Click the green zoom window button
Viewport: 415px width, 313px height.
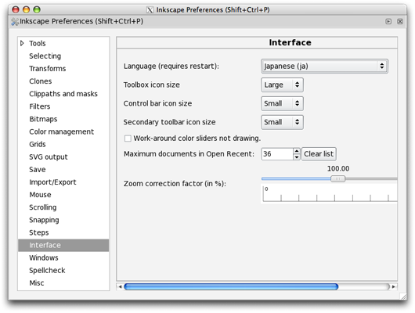[x=37, y=10]
